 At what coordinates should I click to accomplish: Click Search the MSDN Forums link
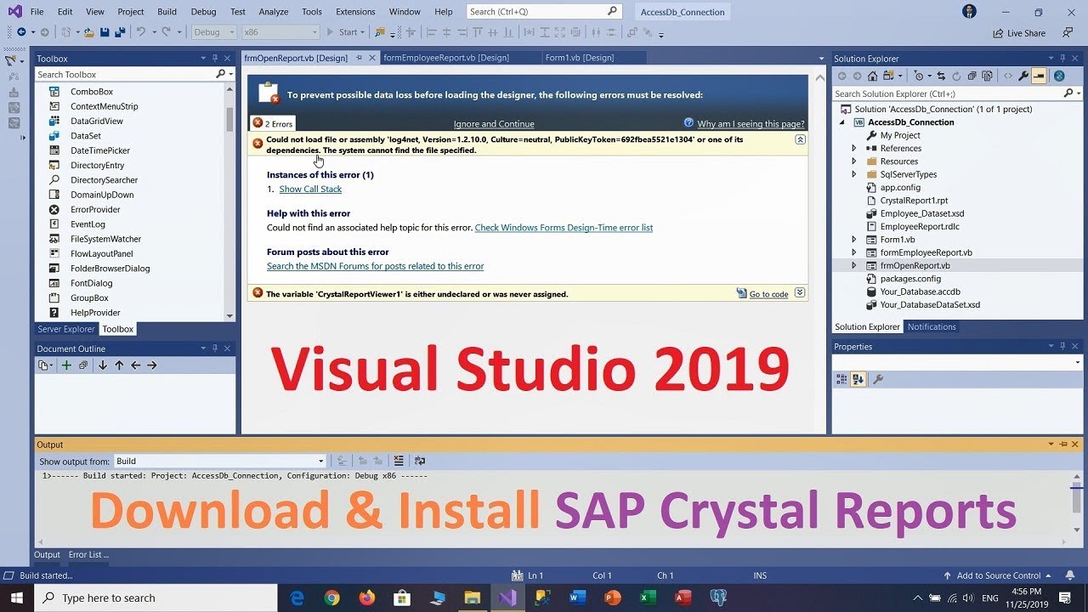(x=375, y=266)
